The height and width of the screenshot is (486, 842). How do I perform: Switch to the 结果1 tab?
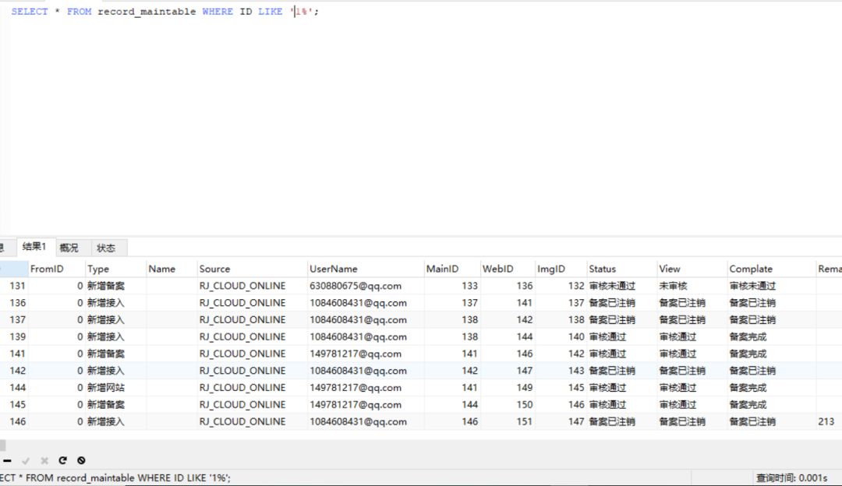pos(34,247)
